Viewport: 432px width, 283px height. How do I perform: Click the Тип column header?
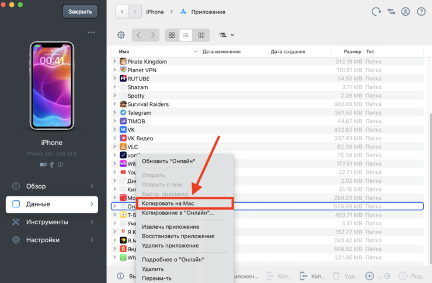point(370,51)
